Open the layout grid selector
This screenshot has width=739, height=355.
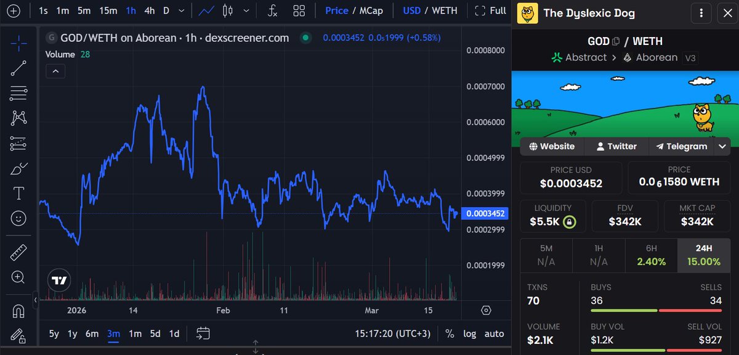click(299, 10)
